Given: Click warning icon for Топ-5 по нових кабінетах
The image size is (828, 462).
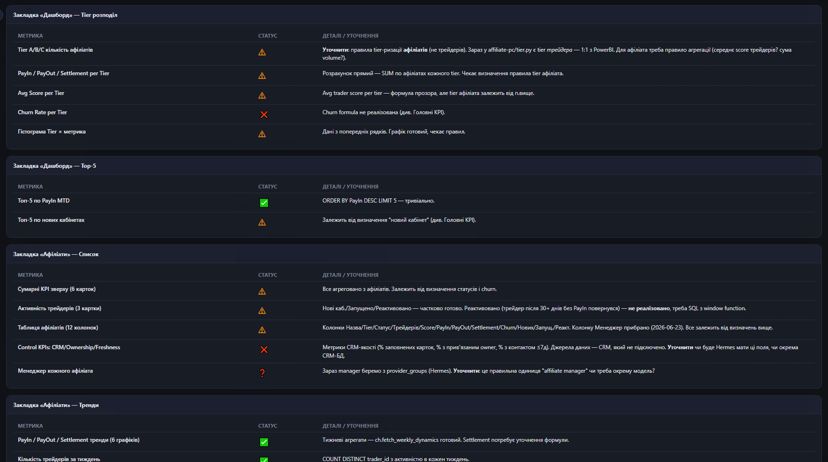Looking at the screenshot, I should point(262,222).
